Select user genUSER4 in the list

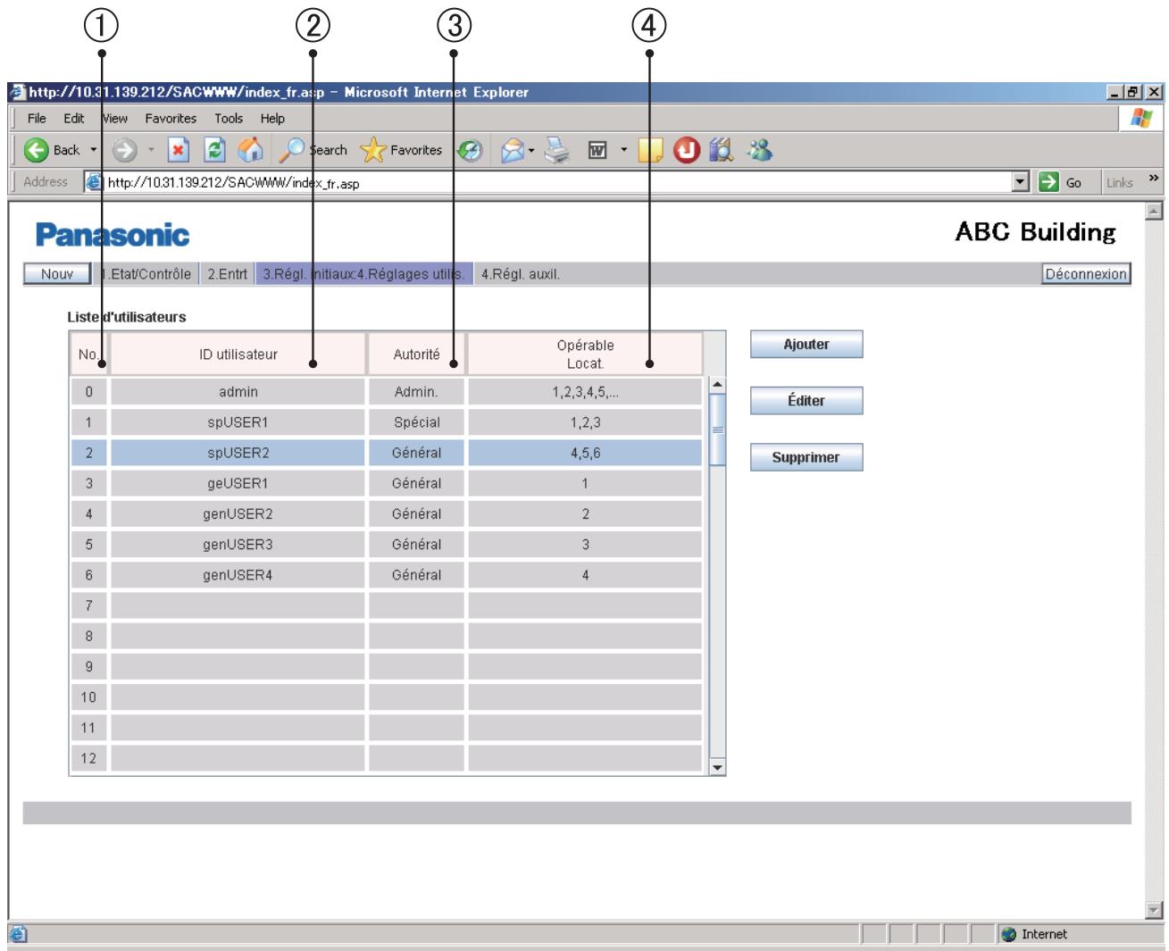coord(387,575)
